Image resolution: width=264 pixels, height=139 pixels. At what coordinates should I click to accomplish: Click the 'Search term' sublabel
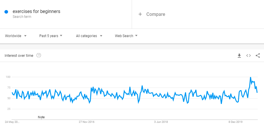(22, 17)
